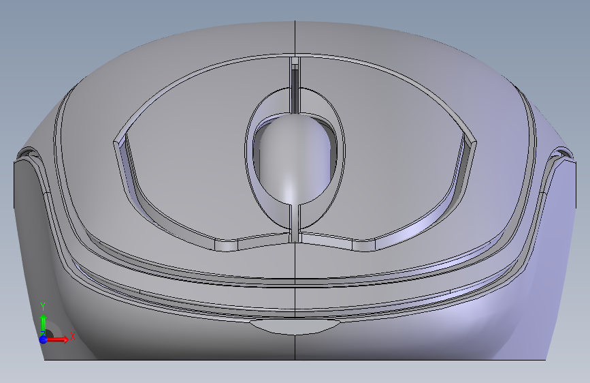Click the green Y axis arrow of triad
The height and width of the screenshot is (383, 590).
pyautogui.click(x=44, y=324)
